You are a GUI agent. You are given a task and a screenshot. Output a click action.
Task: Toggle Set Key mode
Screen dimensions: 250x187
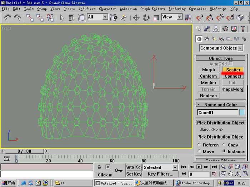coord(134,174)
